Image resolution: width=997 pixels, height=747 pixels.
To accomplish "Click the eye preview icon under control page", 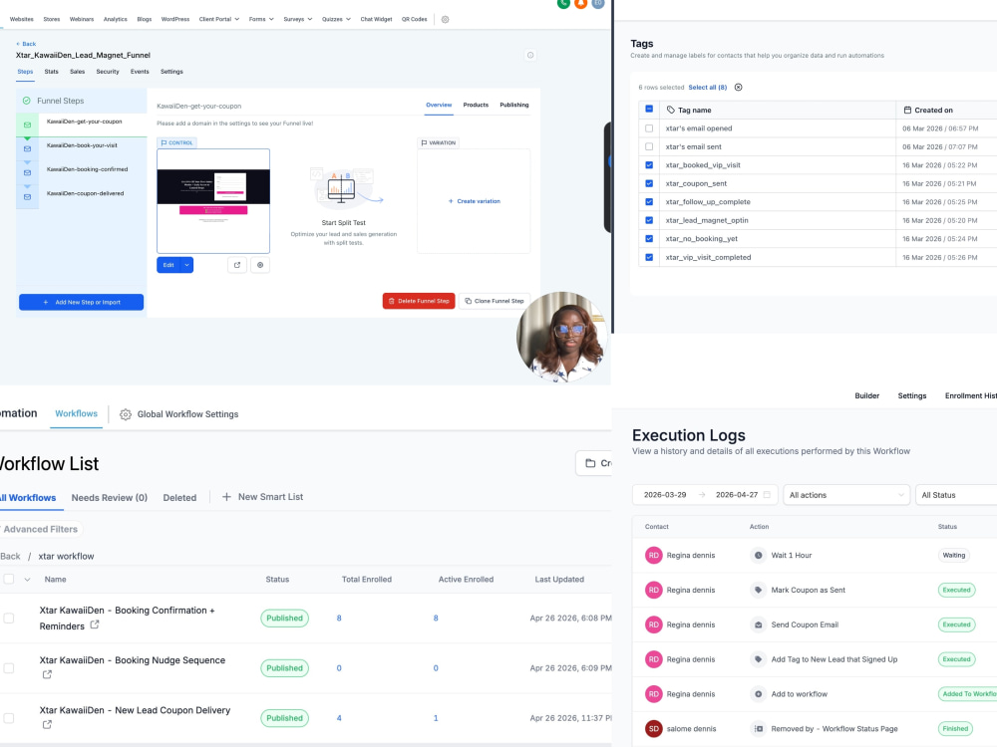I will click(260, 265).
